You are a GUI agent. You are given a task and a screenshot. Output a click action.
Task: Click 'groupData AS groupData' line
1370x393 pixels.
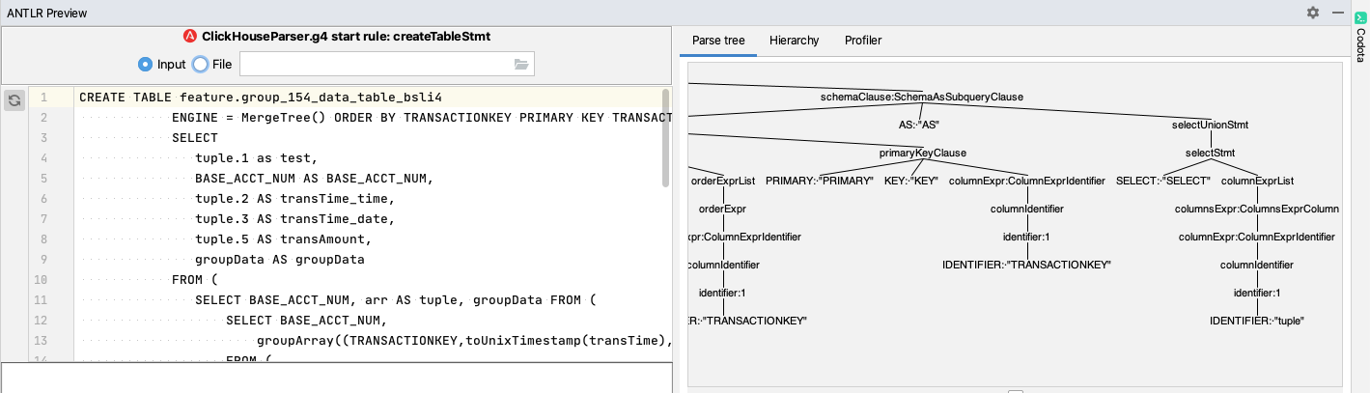(x=280, y=260)
